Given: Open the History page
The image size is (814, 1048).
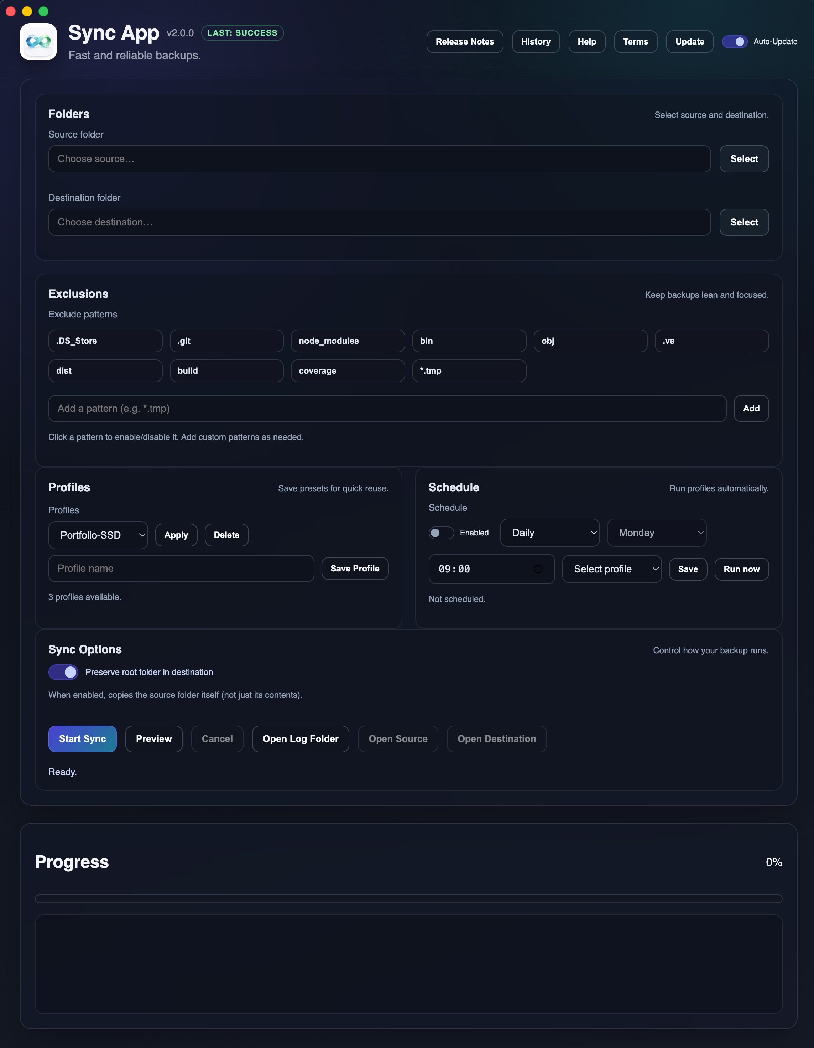Looking at the screenshot, I should 535,42.
